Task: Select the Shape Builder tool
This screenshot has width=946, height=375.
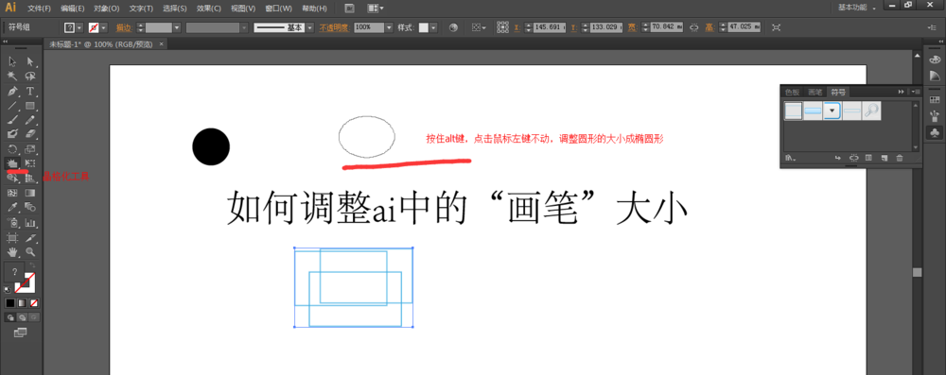Action: 12,178
